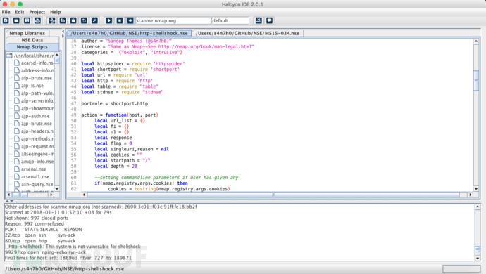486x274 pixels.
Task: Click the Print toolbar icon
Action: coord(37,20)
